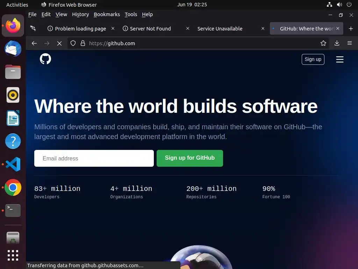This screenshot has width=358, height=269.
Task: Open the tracking protection shield icon
Action: [x=73, y=43]
